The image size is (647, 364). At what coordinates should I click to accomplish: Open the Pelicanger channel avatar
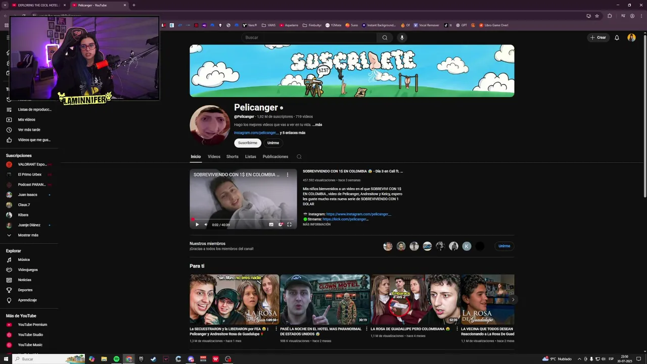point(210,125)
